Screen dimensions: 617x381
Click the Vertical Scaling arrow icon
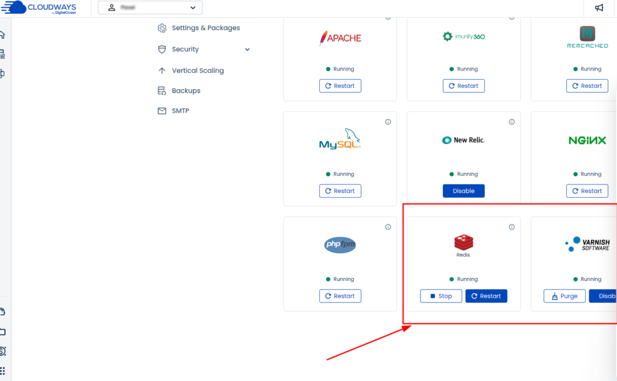tap(161, 71)
